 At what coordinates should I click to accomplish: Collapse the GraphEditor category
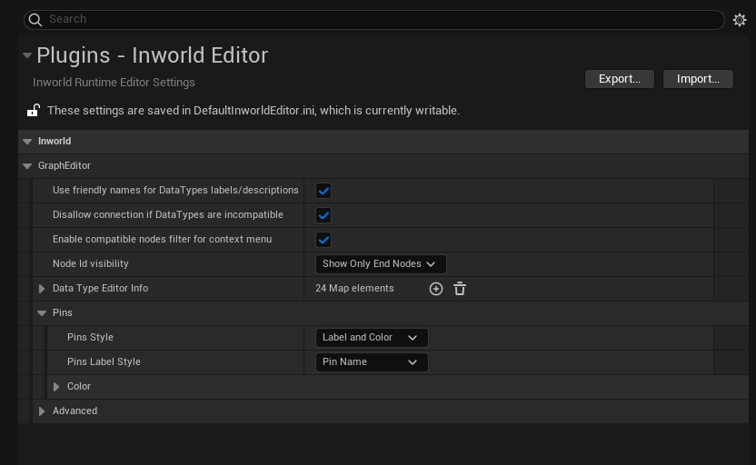[27, 166]
